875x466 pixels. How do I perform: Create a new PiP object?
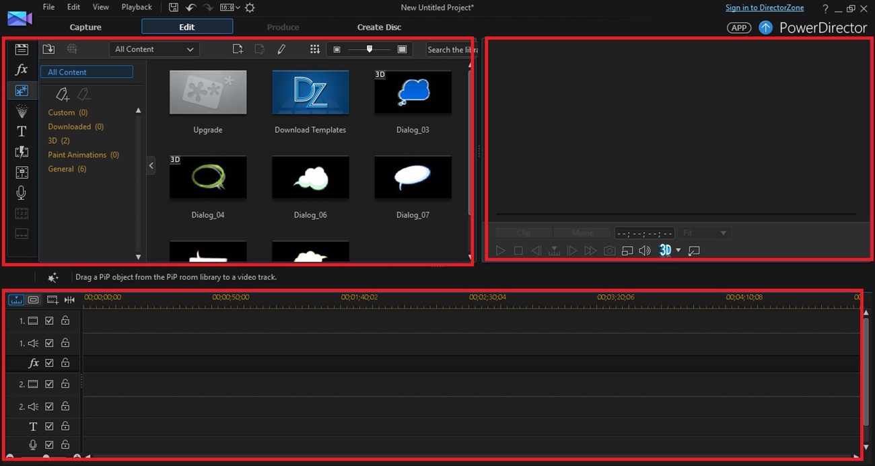238,49
